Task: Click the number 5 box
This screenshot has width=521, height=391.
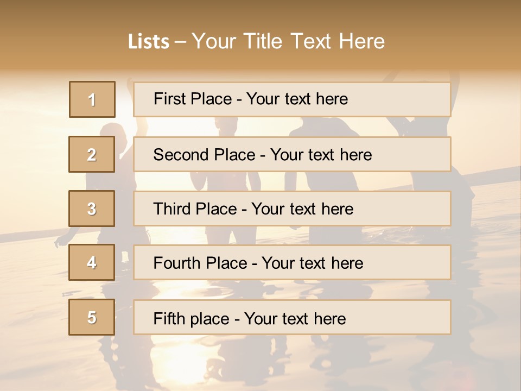Action: click(x=92, y=317)
